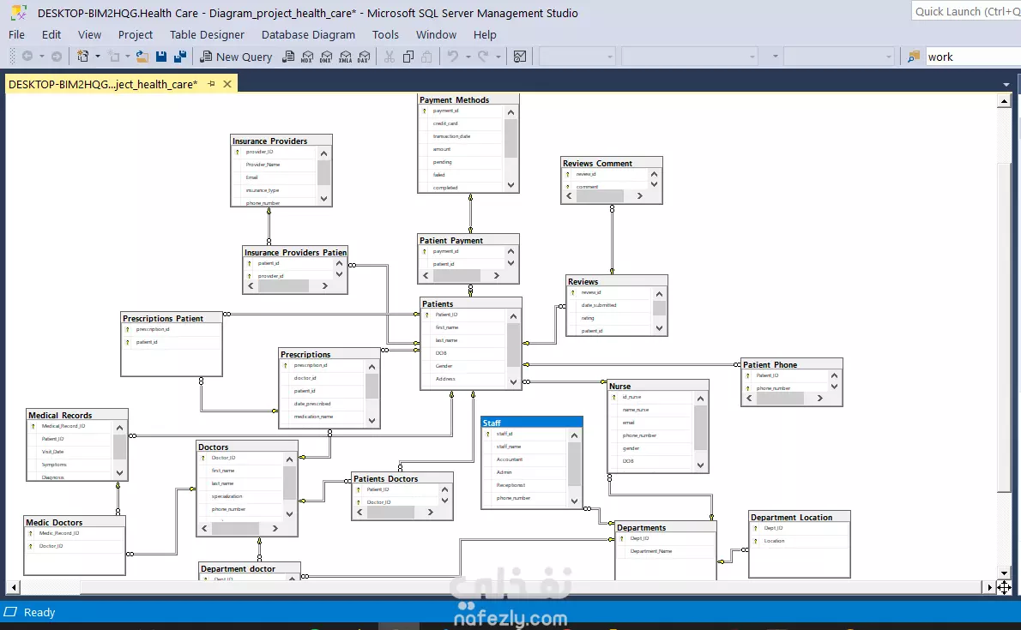The height and width of the screenshot is (630, 1021).
Task: Open the active documents list dropdown
Action: (x=1006, y=85)
